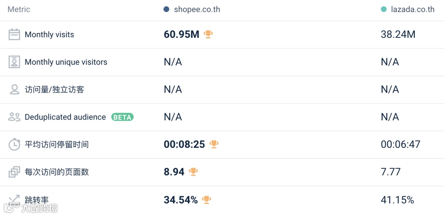Click the 每次访问的页面数 label

tap(57, 172)
